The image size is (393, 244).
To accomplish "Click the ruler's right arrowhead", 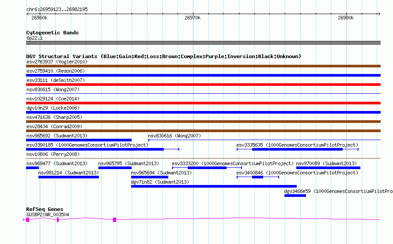I will pos(379,14).
